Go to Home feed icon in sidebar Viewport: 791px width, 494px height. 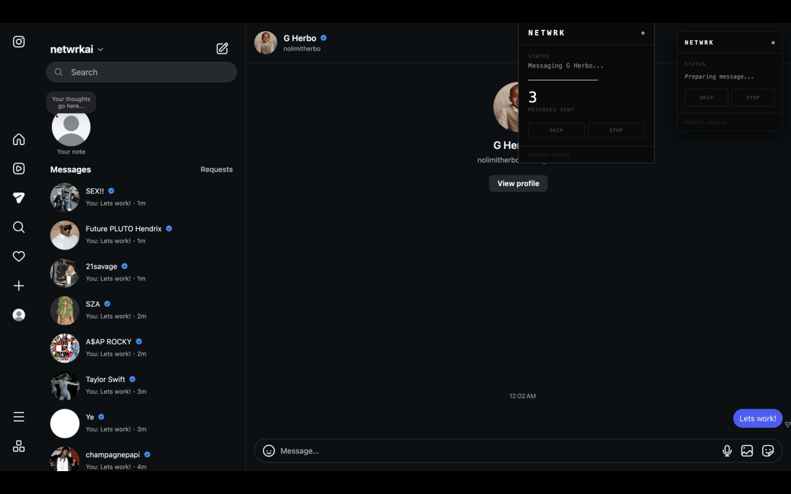(19, 140)
